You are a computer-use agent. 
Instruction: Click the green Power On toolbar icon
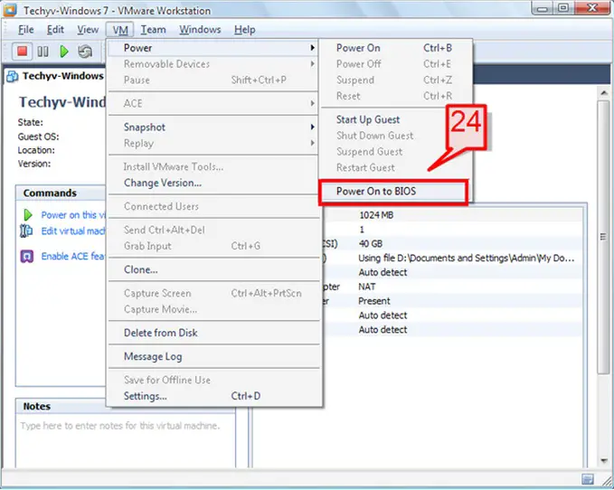point(64,52)
